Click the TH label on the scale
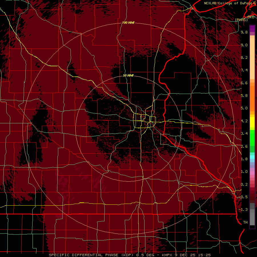 245,222
